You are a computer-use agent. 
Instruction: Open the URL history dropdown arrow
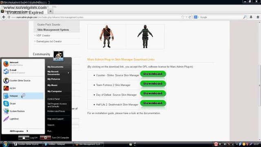[x=186, y=17]
